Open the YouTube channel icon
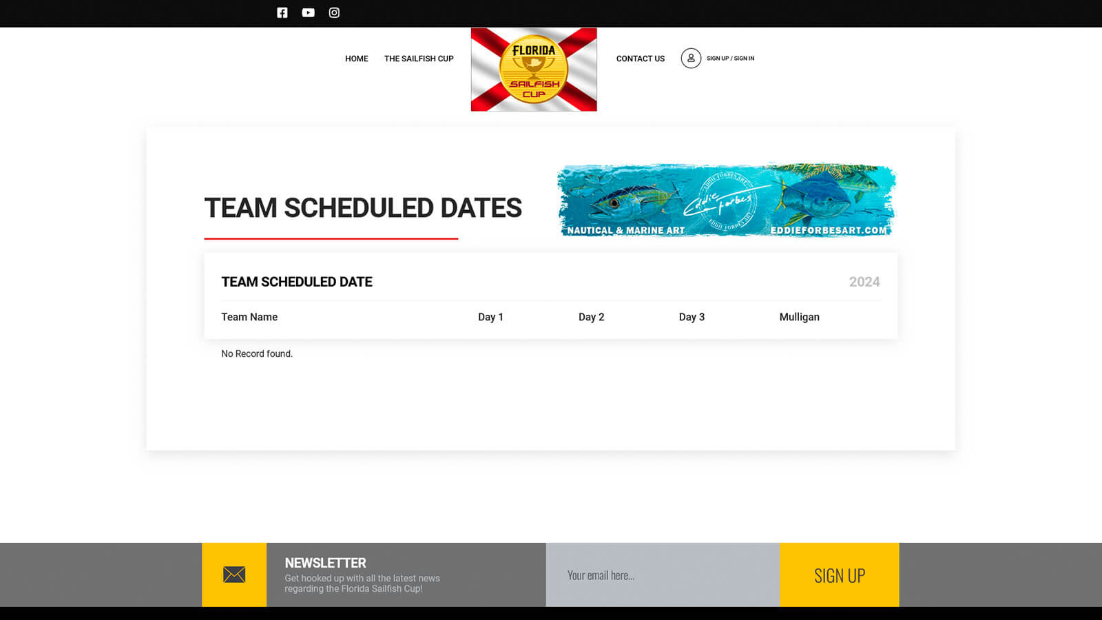This screenshot has width=1102, height=620. (x=308, y=12)
